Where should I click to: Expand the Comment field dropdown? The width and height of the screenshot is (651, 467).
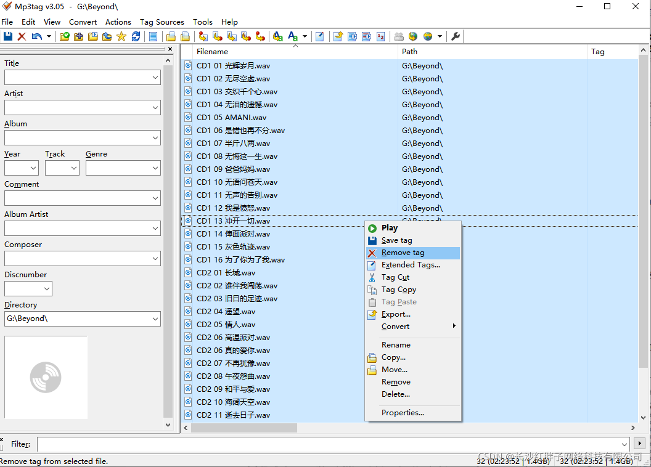click(x=155, y=198)
